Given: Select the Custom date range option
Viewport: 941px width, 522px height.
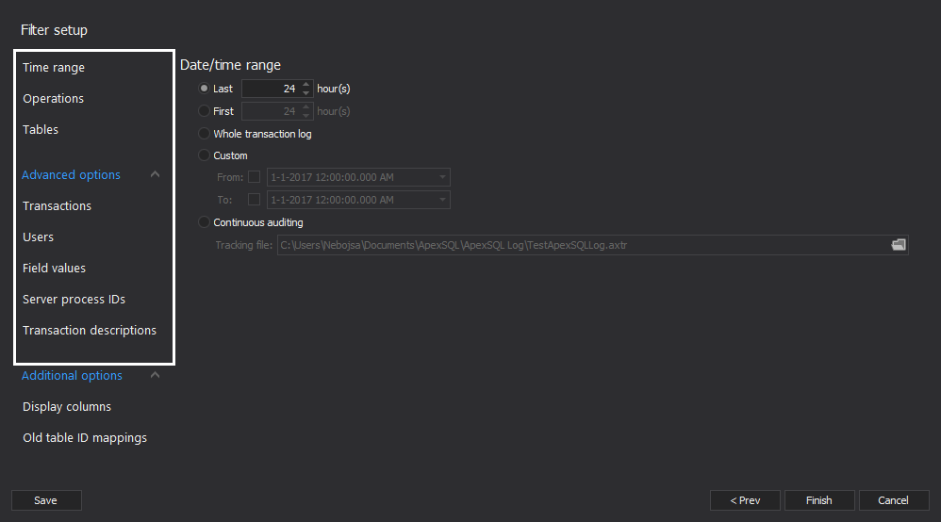Looking at the screenshot, I should [204, 155].
